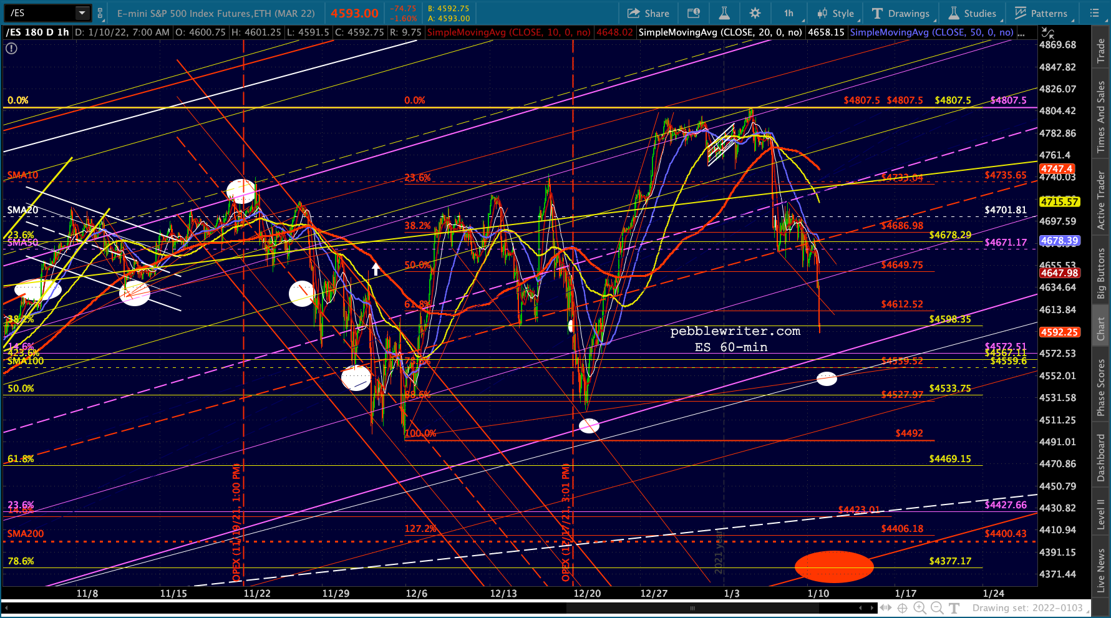1111x618 pixels.
Task: Toggle chart auto-scale arrows icon
Action: click(1048, 32)
